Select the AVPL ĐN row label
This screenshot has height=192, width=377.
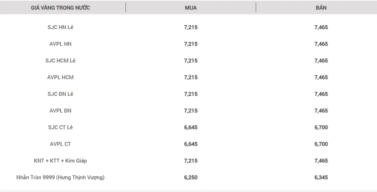(x=60, y=111)
